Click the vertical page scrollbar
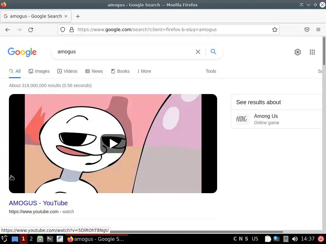Screen dimensions: 326x244 (324, 51)
